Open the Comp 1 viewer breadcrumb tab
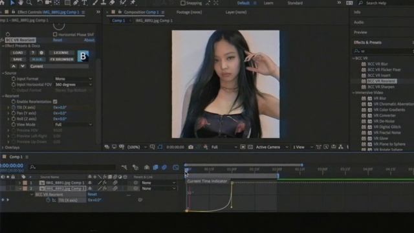Screen dimensions: 414x233 click(x=118, y=20)
